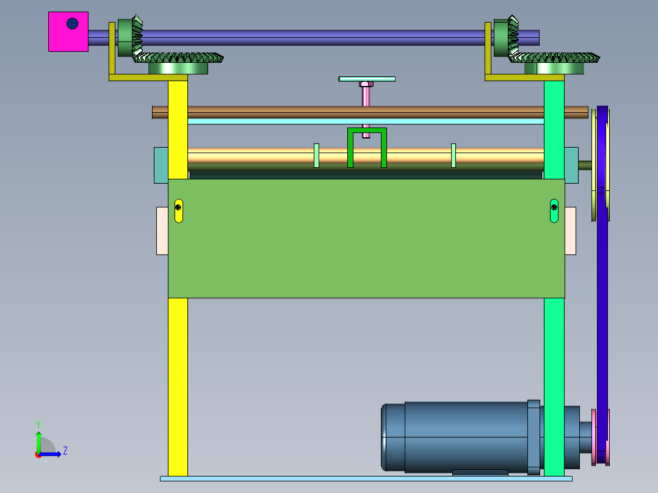Click the screw in green right slot
Screen dimensions: 658x493
[554, 207]
